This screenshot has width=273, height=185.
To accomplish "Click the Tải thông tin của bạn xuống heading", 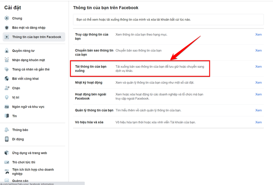I will [x=91, y=69].
